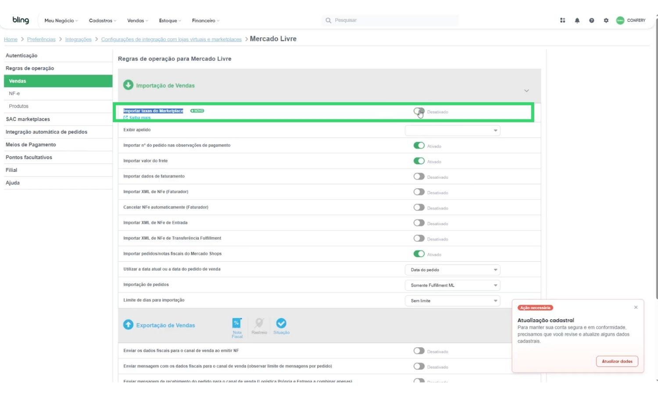Click the blue Exportação de Vendas arrow icon
The height and width of the screenshot is (395, 658).
pyautogui.click(x=128, y=325)
